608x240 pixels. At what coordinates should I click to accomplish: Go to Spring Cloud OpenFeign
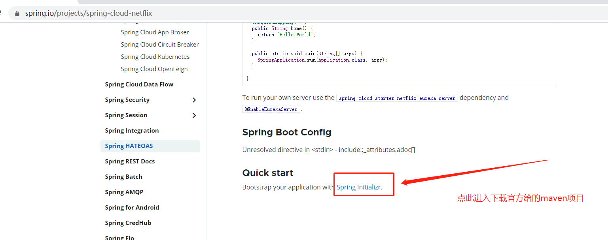tap(154, 69)
